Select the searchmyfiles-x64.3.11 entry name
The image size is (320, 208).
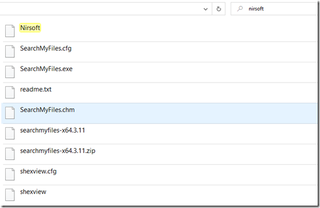(x=53, y=131)
